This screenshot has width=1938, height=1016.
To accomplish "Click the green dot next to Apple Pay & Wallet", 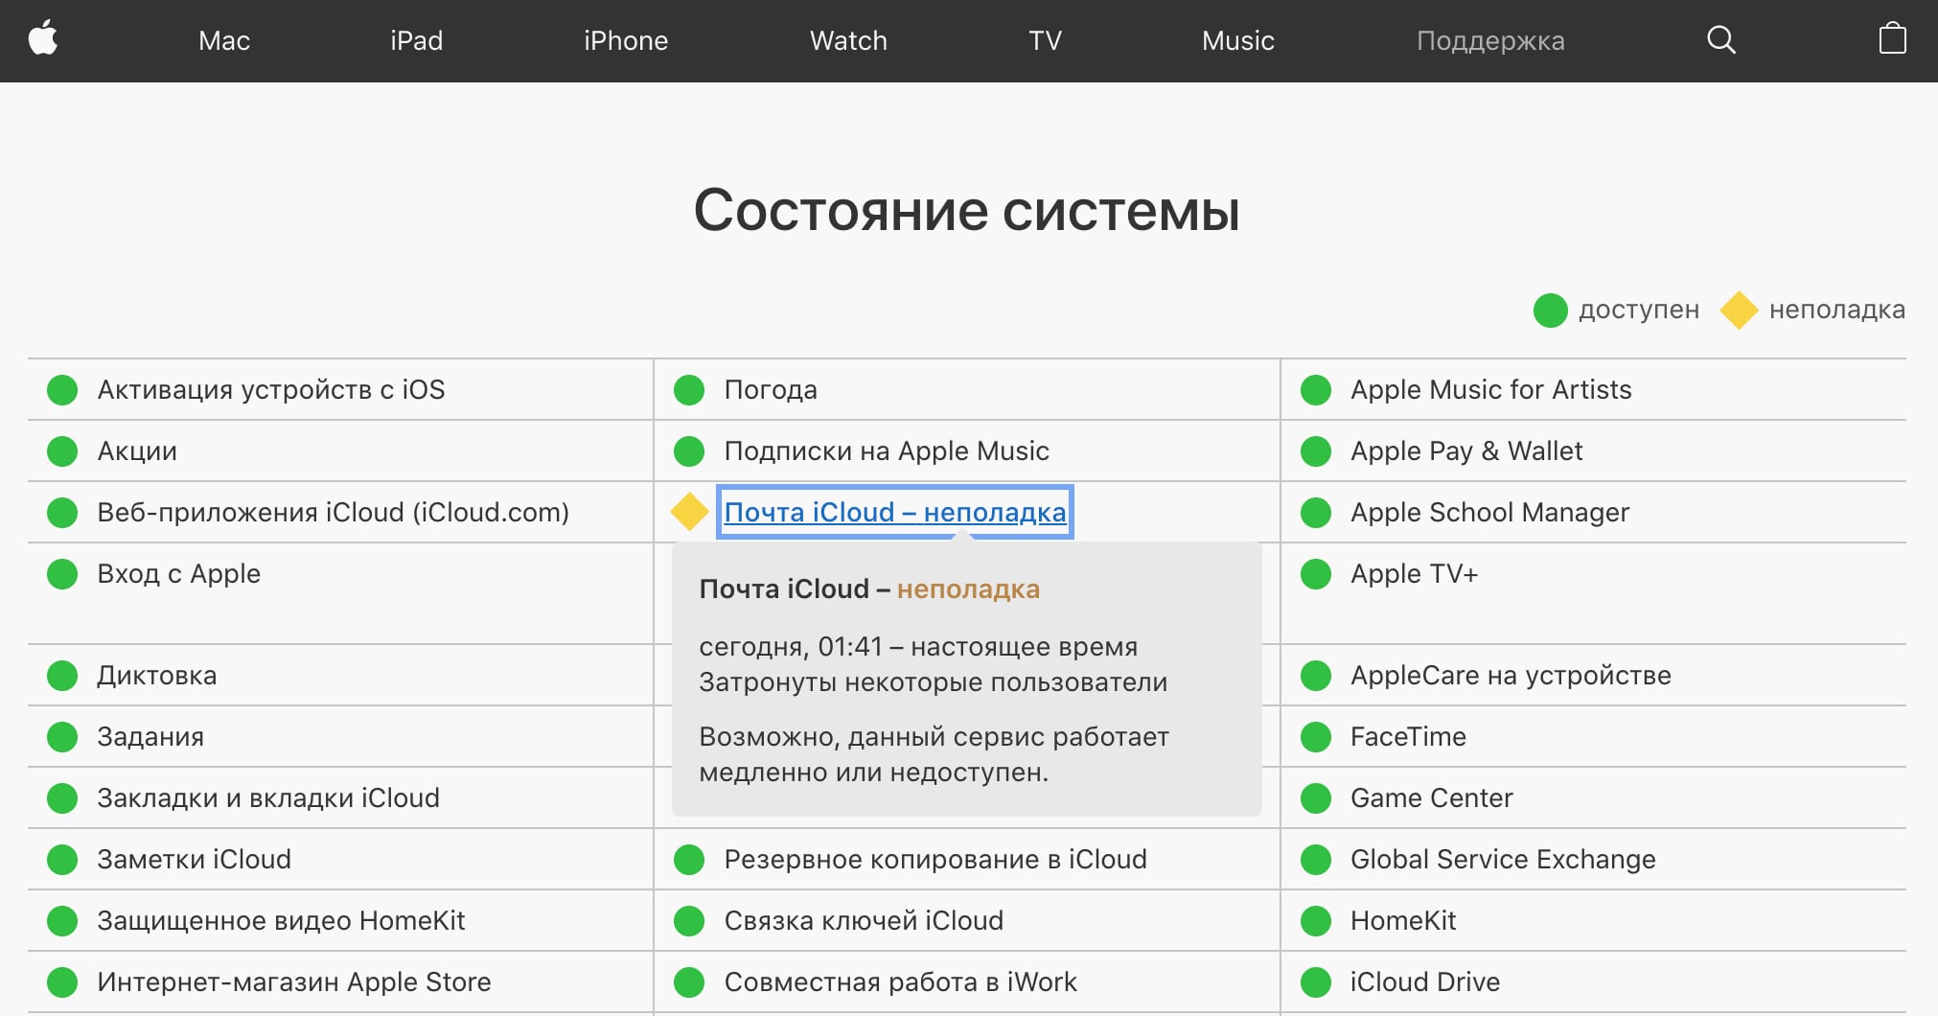I will 1314,450.
